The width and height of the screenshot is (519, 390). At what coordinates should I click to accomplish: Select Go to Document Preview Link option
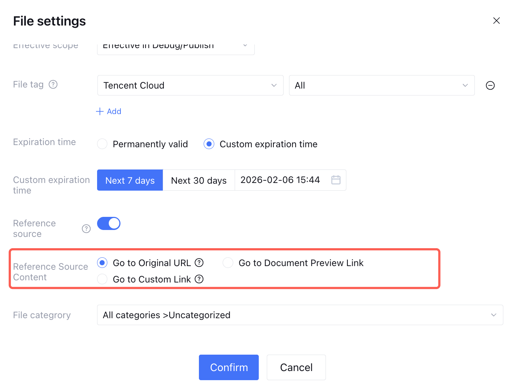click(x=228, y=263)
